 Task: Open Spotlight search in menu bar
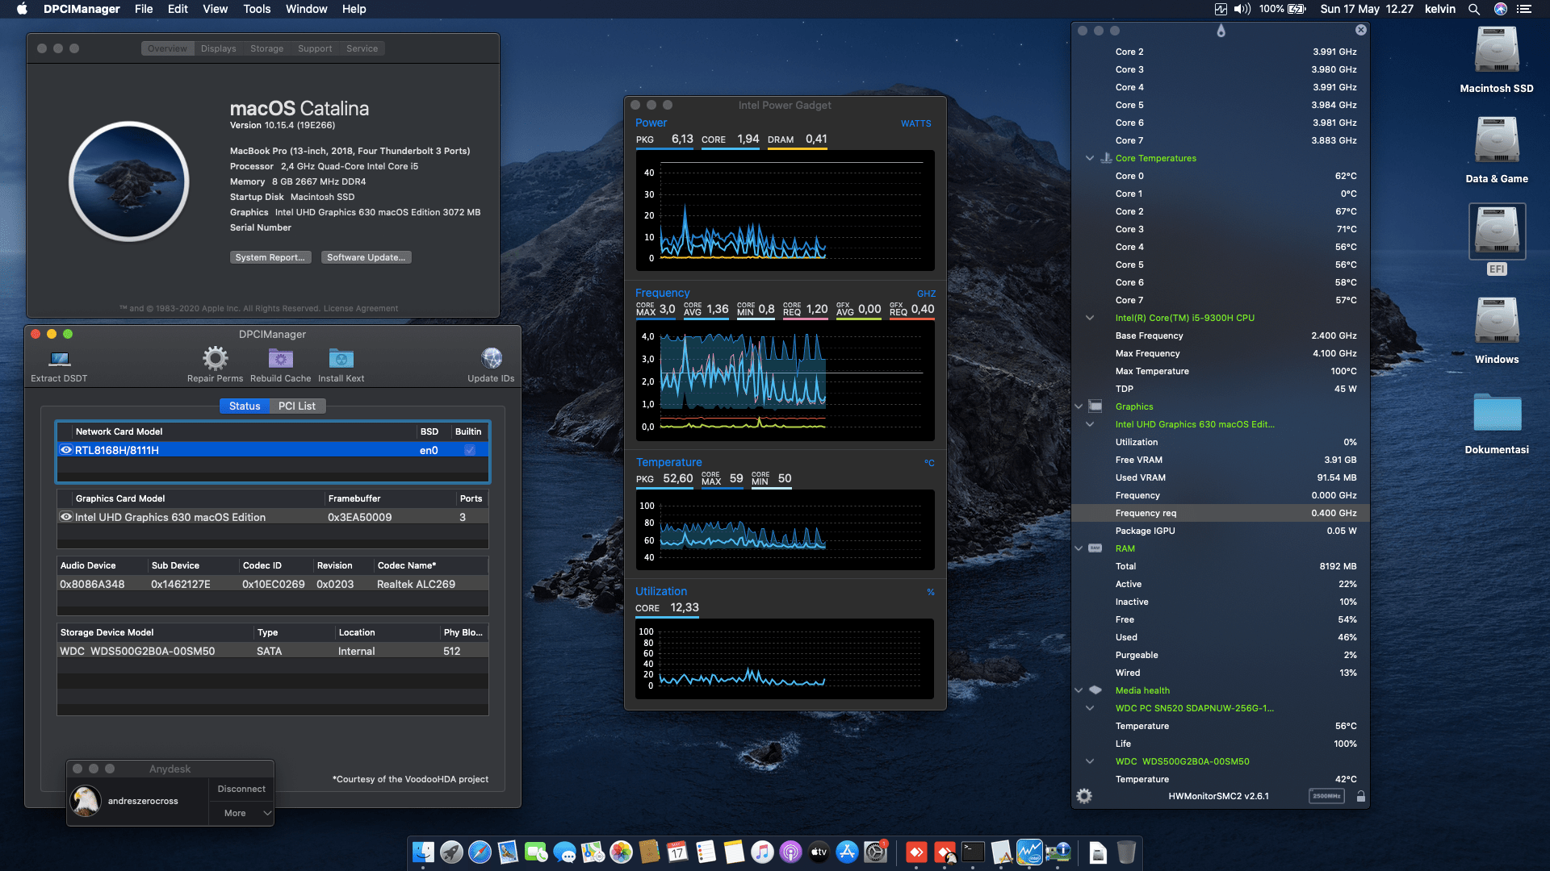(x=1473, y=9)
